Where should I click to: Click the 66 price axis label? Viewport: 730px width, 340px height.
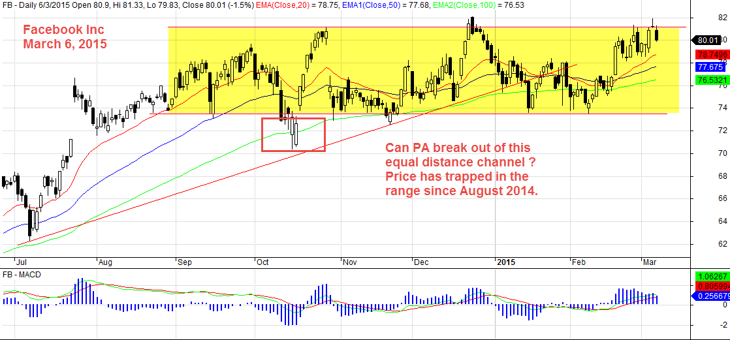tap(723, 198)
